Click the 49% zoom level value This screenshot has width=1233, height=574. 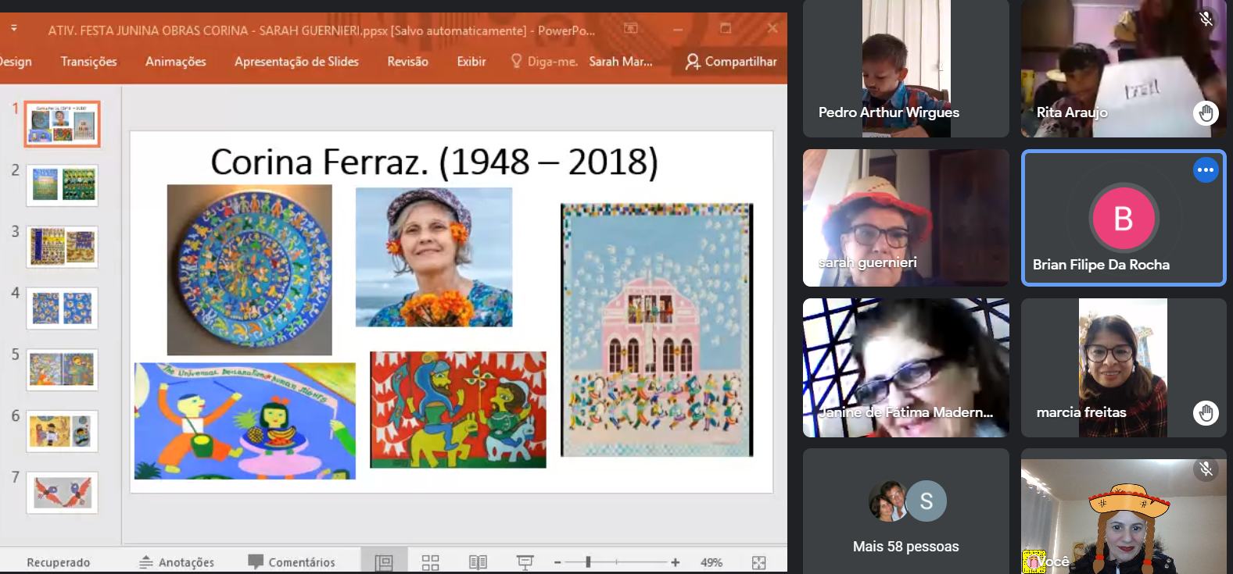pos(711,562)
